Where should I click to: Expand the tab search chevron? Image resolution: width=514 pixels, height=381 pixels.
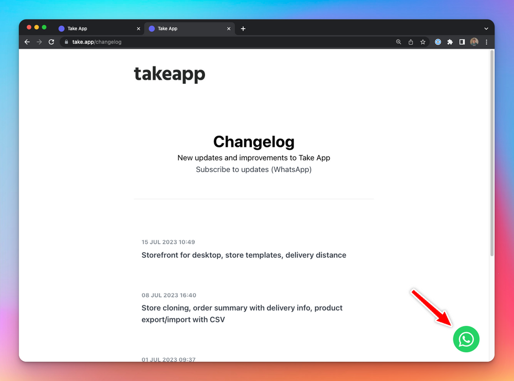[486, 29]
